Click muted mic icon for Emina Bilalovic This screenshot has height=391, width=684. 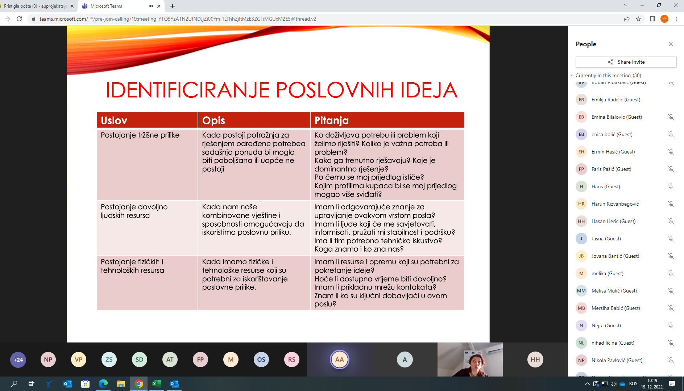pyautogui.click(x=671, y=117)
